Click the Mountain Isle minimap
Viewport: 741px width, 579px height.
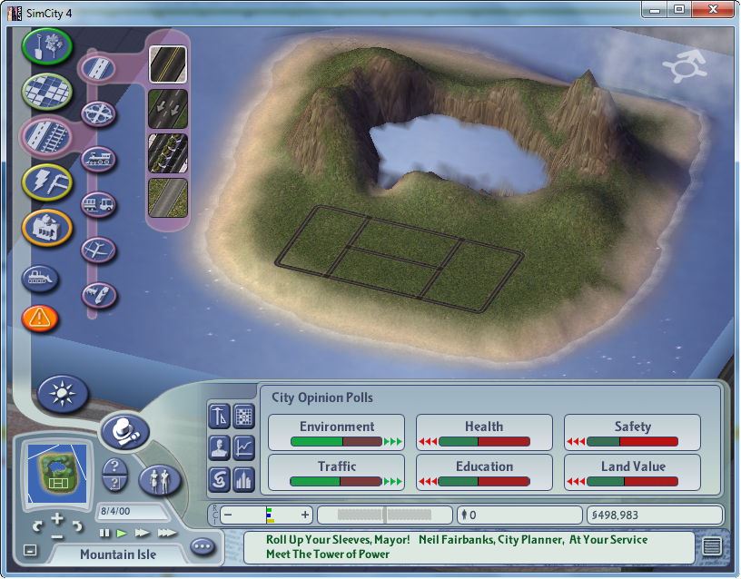click(x=57, y=474)
